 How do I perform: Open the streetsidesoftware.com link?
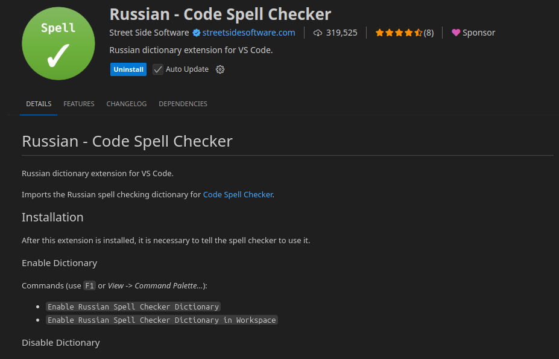248,33
